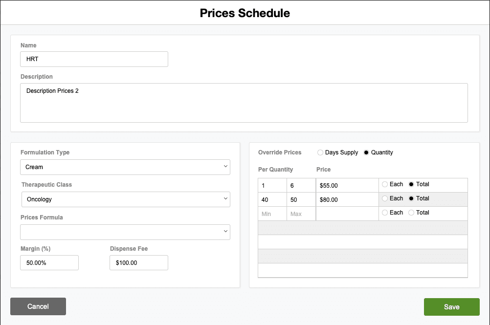The image size is (490, 325).
Task: Expand the Therapeutic Class dropdown
Action: pyautogui.click(x=126, y=199)
